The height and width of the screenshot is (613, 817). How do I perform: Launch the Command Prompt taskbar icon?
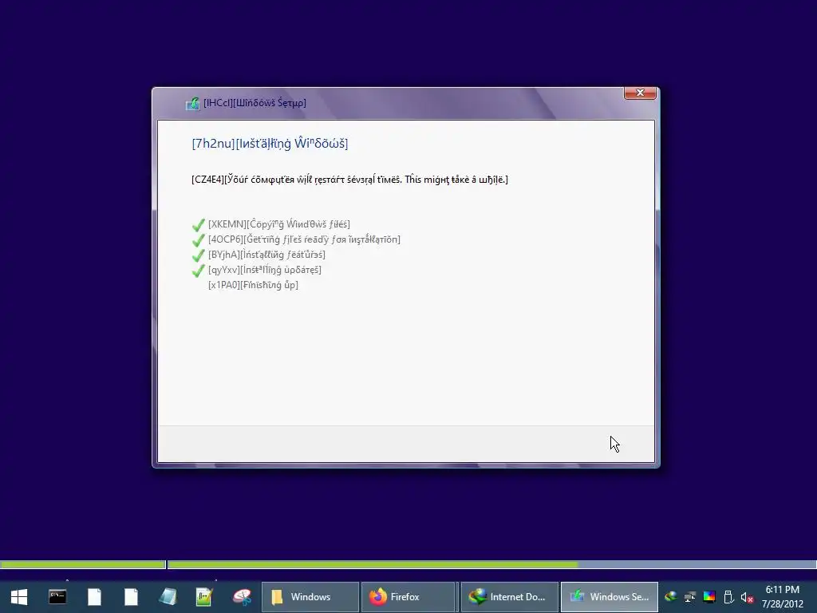coord(57,597)
